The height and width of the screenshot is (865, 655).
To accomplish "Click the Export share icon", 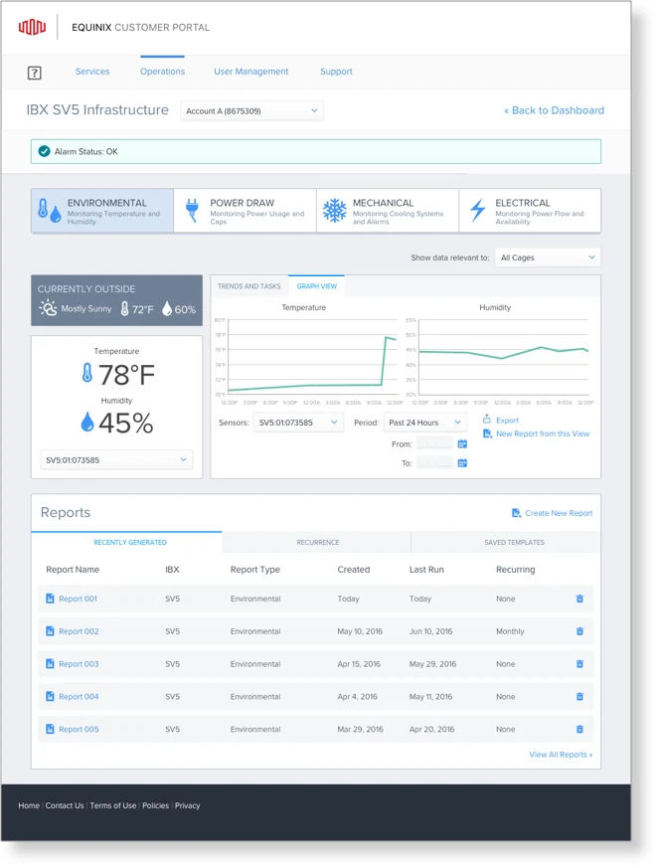I will [x=487, y=420].
